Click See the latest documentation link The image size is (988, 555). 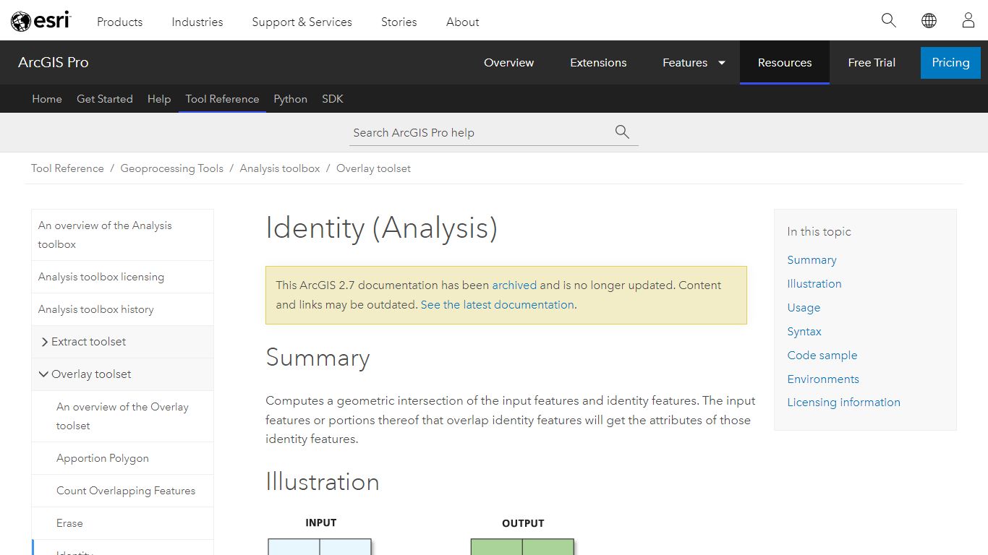point(498,305)
